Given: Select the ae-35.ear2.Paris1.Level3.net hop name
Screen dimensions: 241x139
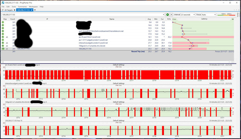Looking at the screenshot, I should [90, 37].
